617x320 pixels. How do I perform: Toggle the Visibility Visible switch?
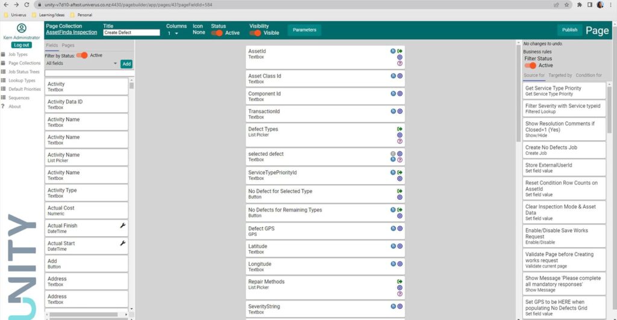[255, 33]
